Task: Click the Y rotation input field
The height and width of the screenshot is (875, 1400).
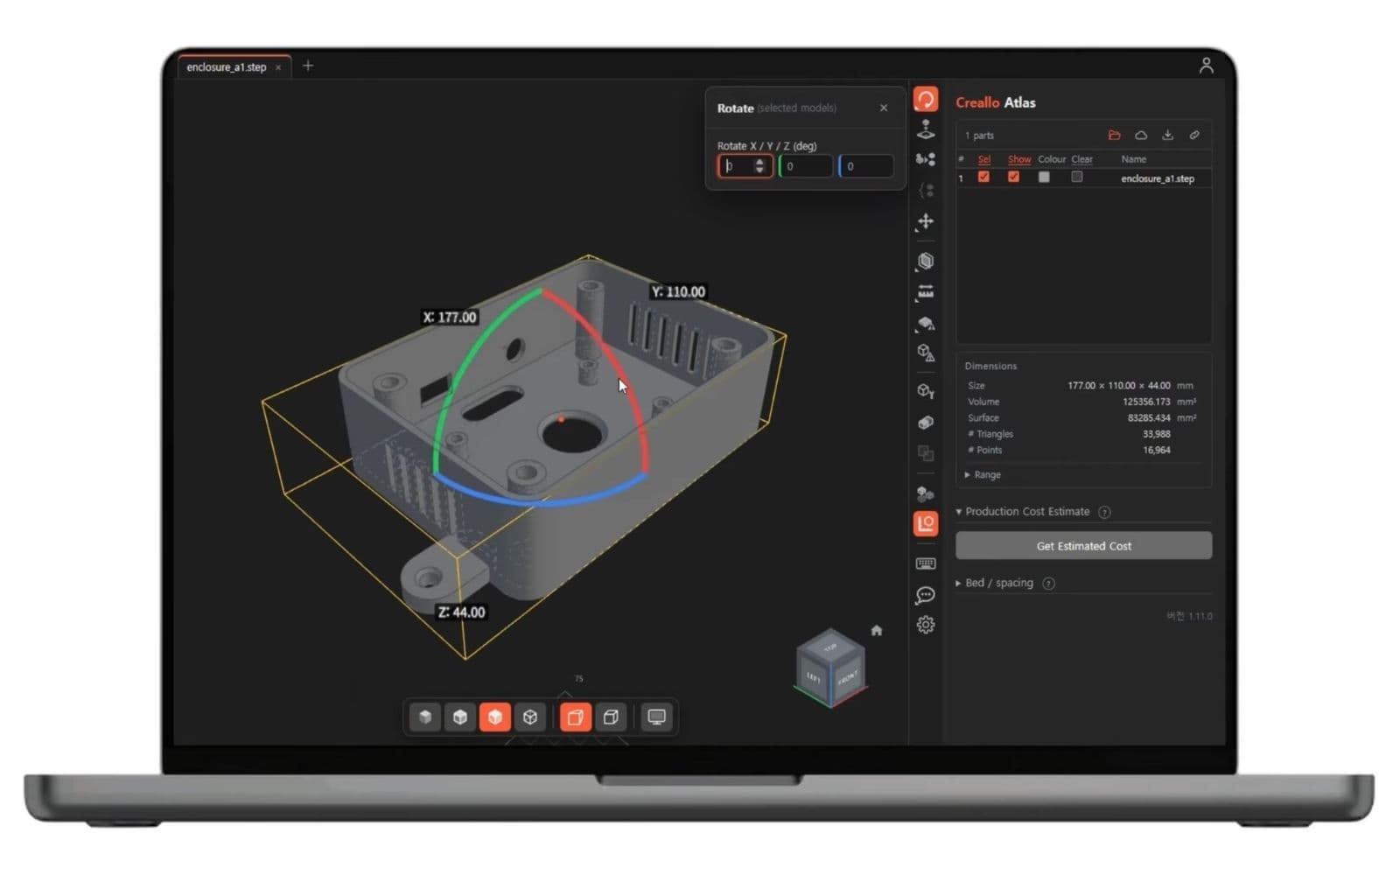Action: click(805, 166)
